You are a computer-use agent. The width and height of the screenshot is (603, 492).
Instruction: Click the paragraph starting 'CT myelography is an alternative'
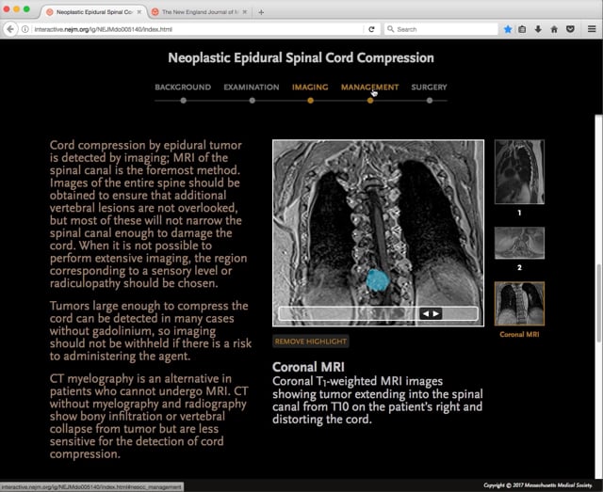149,416
